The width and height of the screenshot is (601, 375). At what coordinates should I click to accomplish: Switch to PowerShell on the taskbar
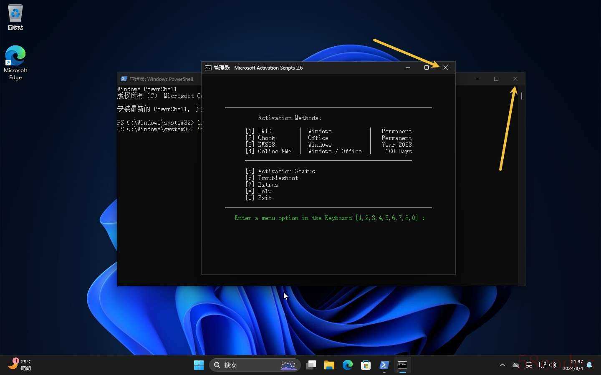point(384,365)
